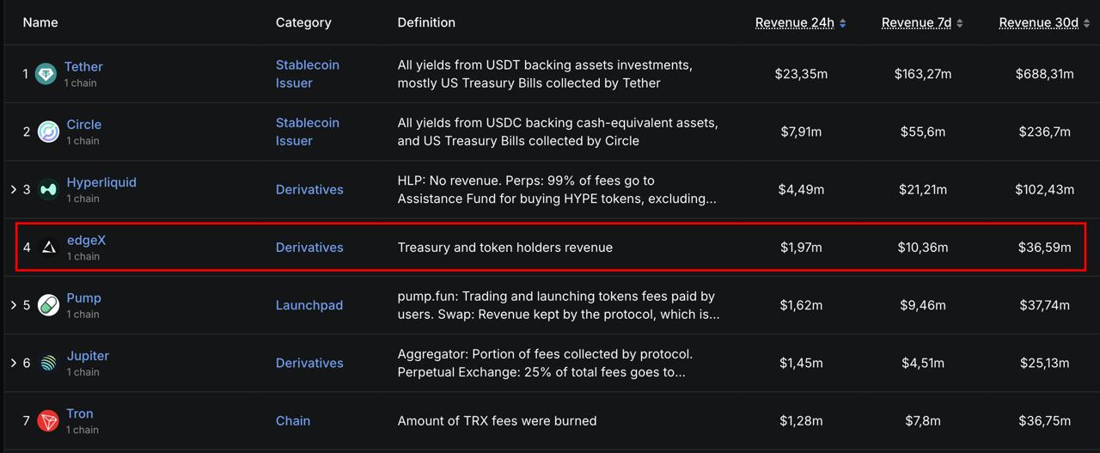This screenshot has width=1100, height=453.
Task: Click the Hyperliquid logo icon
Action: pyautogui.click(x=48, y=190)
